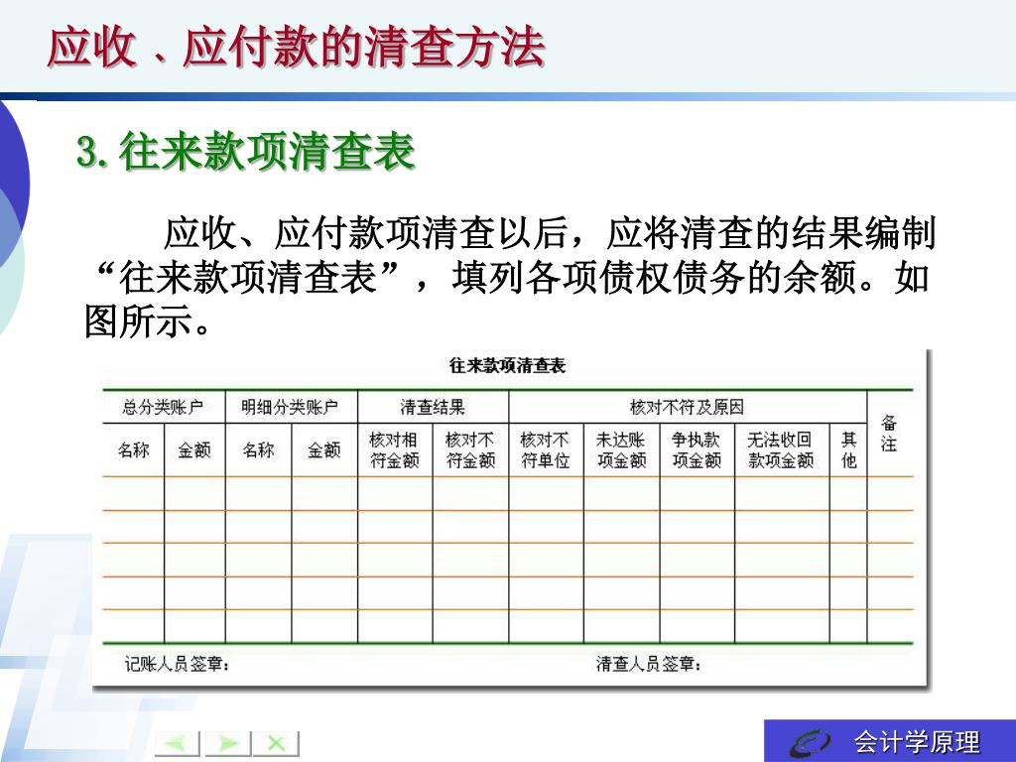Screen dimensions: 1016x762
Task: Click the table caption 往来款项清查表
Action: tap(507, 365)
